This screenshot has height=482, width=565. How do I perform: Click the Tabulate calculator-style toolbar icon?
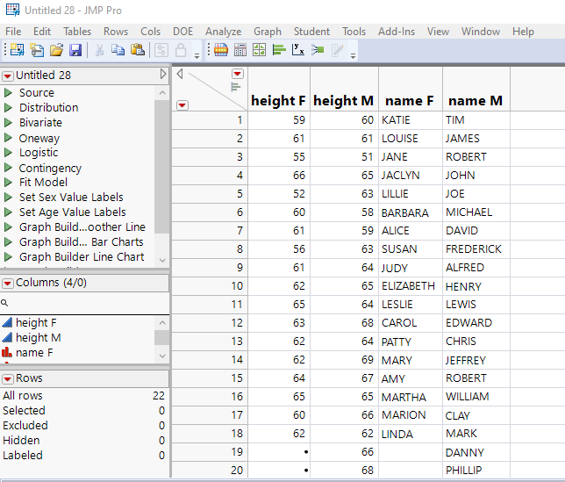[240, 50]
